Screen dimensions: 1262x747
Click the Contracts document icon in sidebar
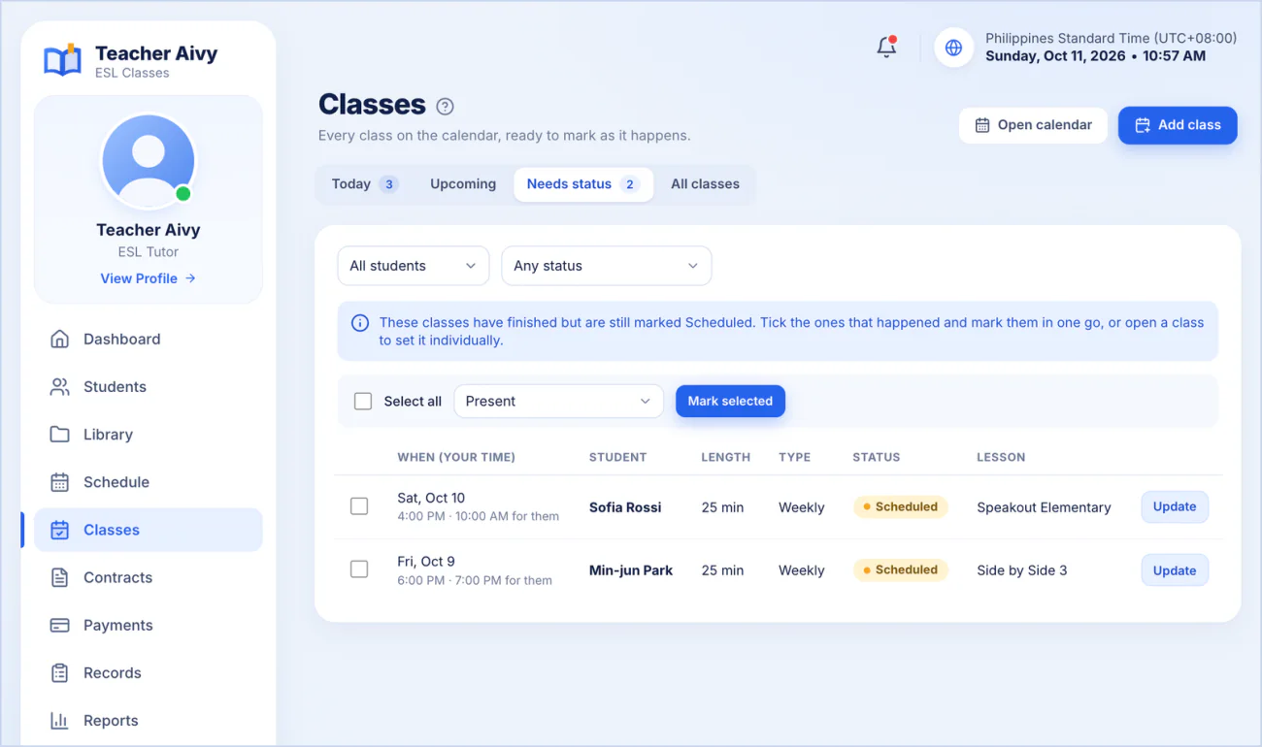(59, 577)
